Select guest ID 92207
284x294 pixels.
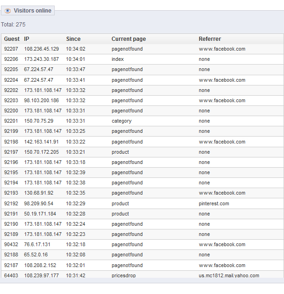click(x=11, y=49)
